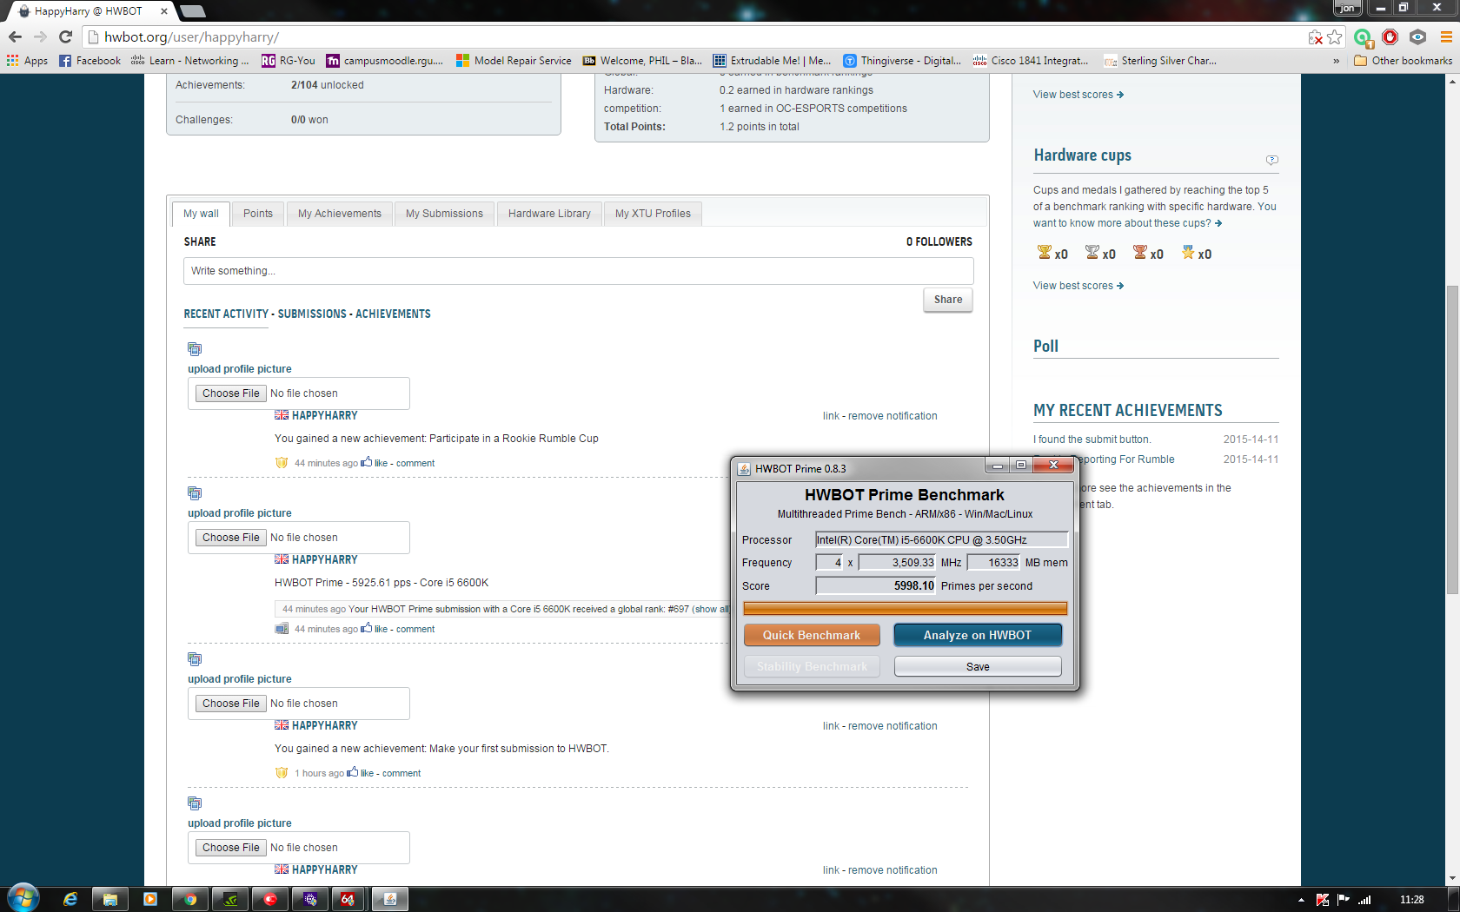Open the green spiral extension with badge 1
The width and height of the screenshot is (1460, 912).
1363,36
